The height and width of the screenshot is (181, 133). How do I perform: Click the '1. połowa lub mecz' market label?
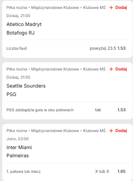click(24, 171)
